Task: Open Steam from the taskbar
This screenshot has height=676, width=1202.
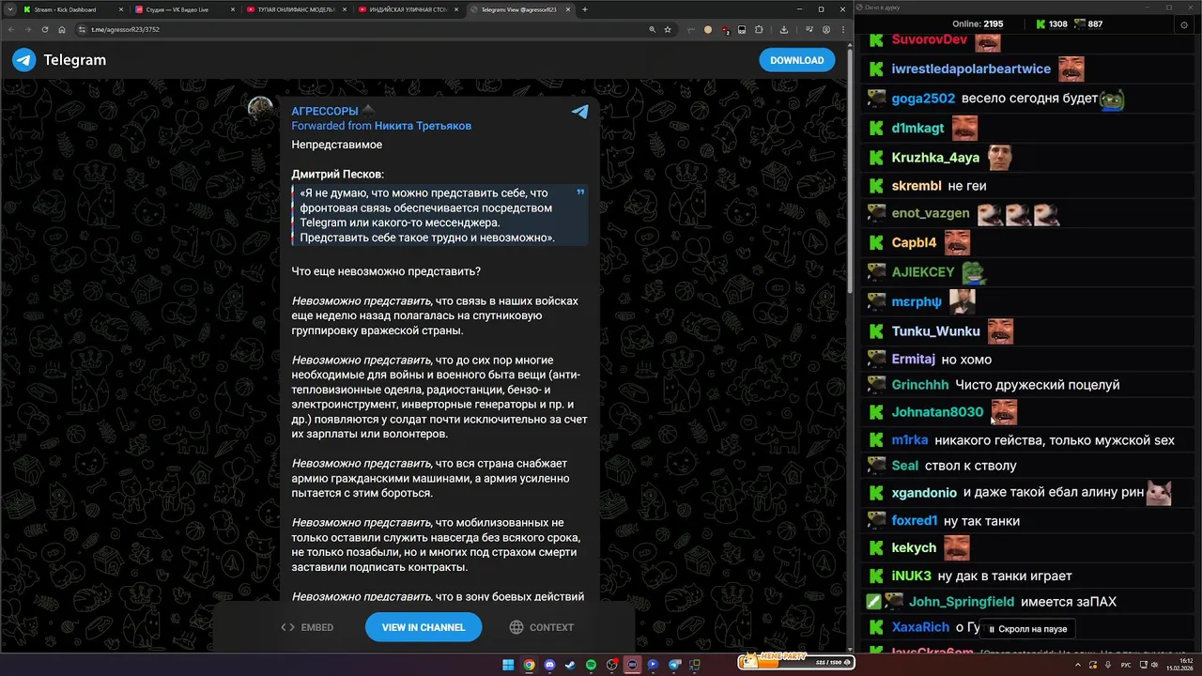Action: pyautogui.click(x=570, y=665)
